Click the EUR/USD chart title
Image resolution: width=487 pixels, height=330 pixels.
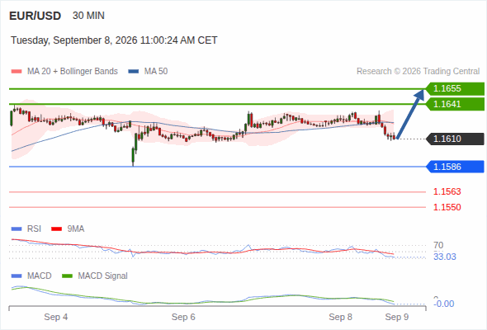click(35, 16)
